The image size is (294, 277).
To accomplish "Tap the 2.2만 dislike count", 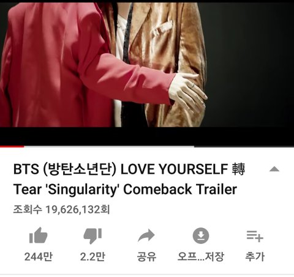I will (x=92, y=257).
